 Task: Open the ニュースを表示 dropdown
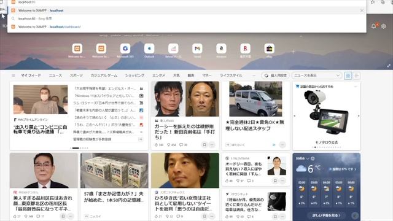[x=317, y=76]
